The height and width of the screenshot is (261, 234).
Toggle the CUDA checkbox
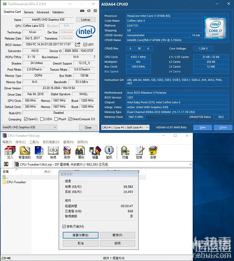[42, 119]
